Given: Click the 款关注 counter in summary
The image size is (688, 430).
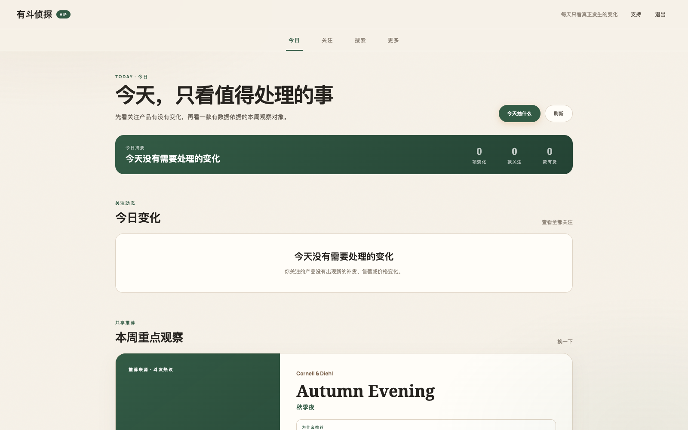Looking at the screenshot, I should [x=514, y=155].
